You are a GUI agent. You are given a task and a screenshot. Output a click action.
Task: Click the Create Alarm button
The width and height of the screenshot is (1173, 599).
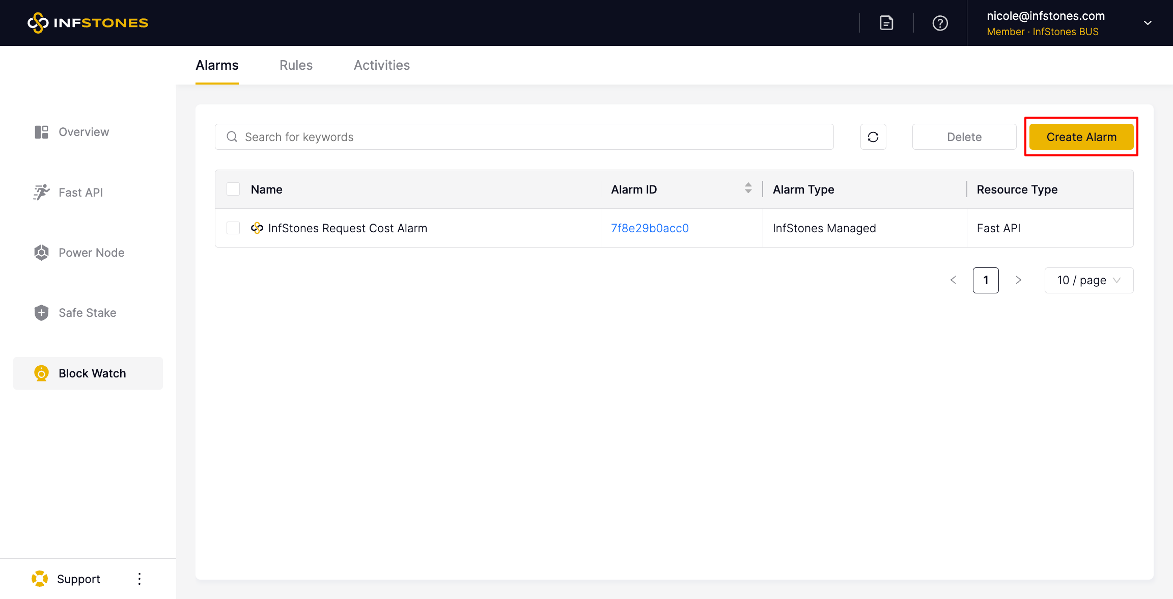point(1081,137)
